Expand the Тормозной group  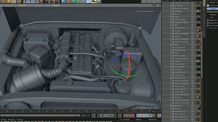[171, 75]
